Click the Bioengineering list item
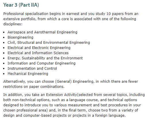Screen dimensions: 147x119 20,37
